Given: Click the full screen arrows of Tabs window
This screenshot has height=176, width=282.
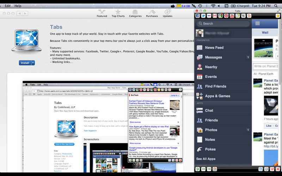Looking at the screenshot, I should 279,11.
